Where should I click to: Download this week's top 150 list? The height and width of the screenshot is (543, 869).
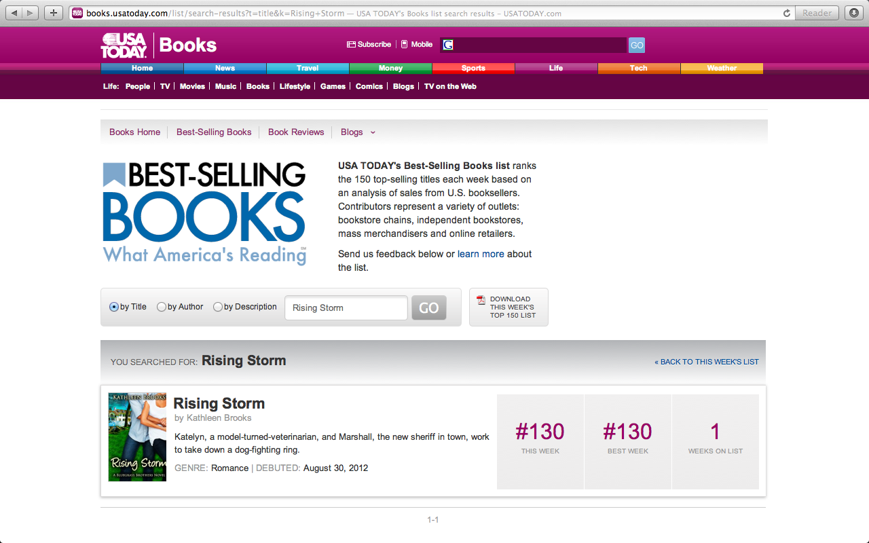coord(509,307)
